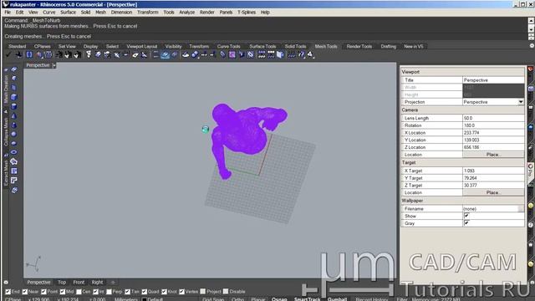Toggle the Vertex osnap checkbox
The width and height of the screenshot is (535, 301).
[x=181, y=292]
